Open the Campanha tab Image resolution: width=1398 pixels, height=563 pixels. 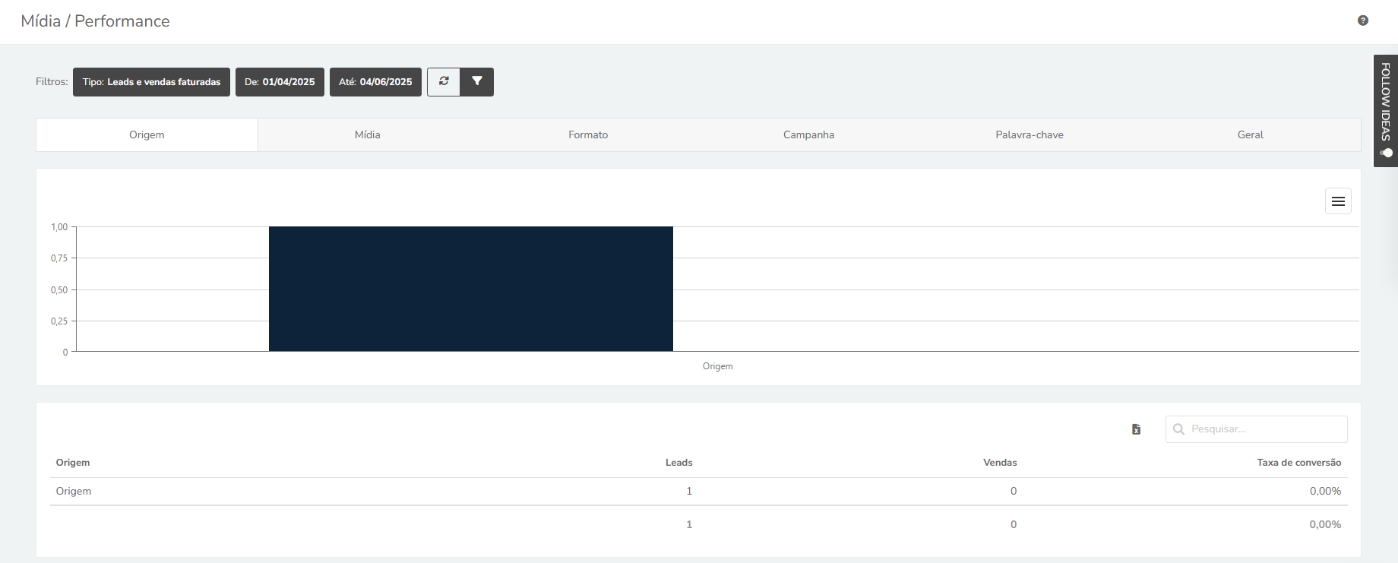(809, 134)
